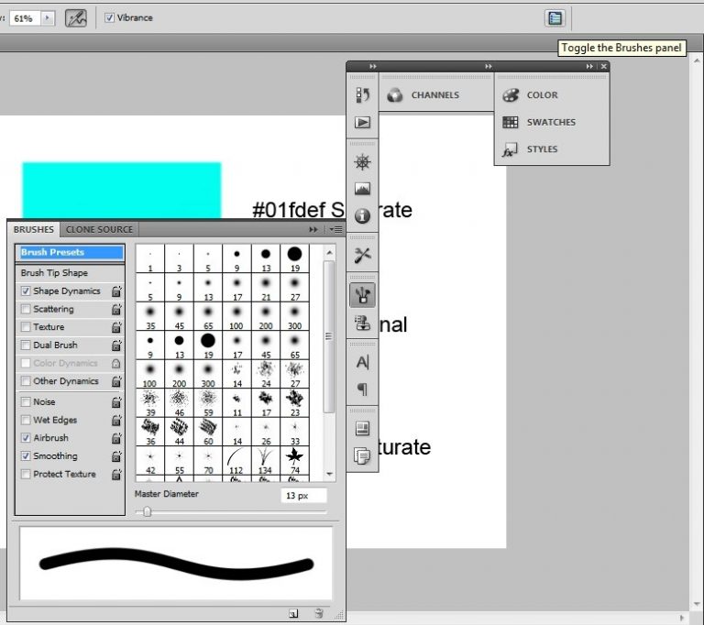Enable the Scattering checkbox

26,309
